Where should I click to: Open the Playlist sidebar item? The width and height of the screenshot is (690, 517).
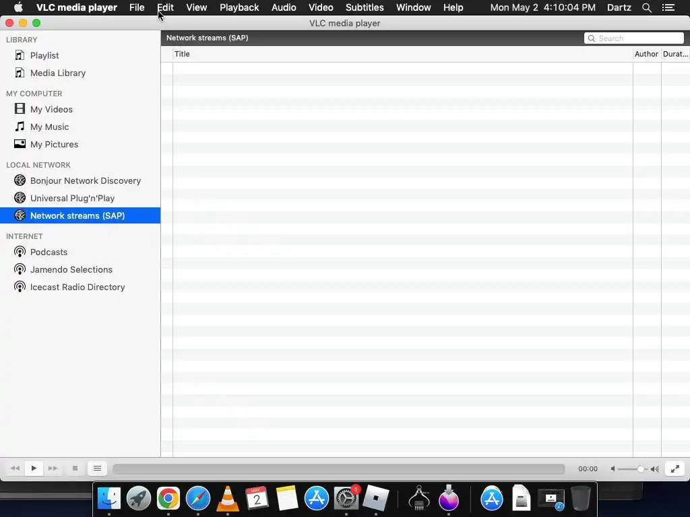click(x=80, y=55)
